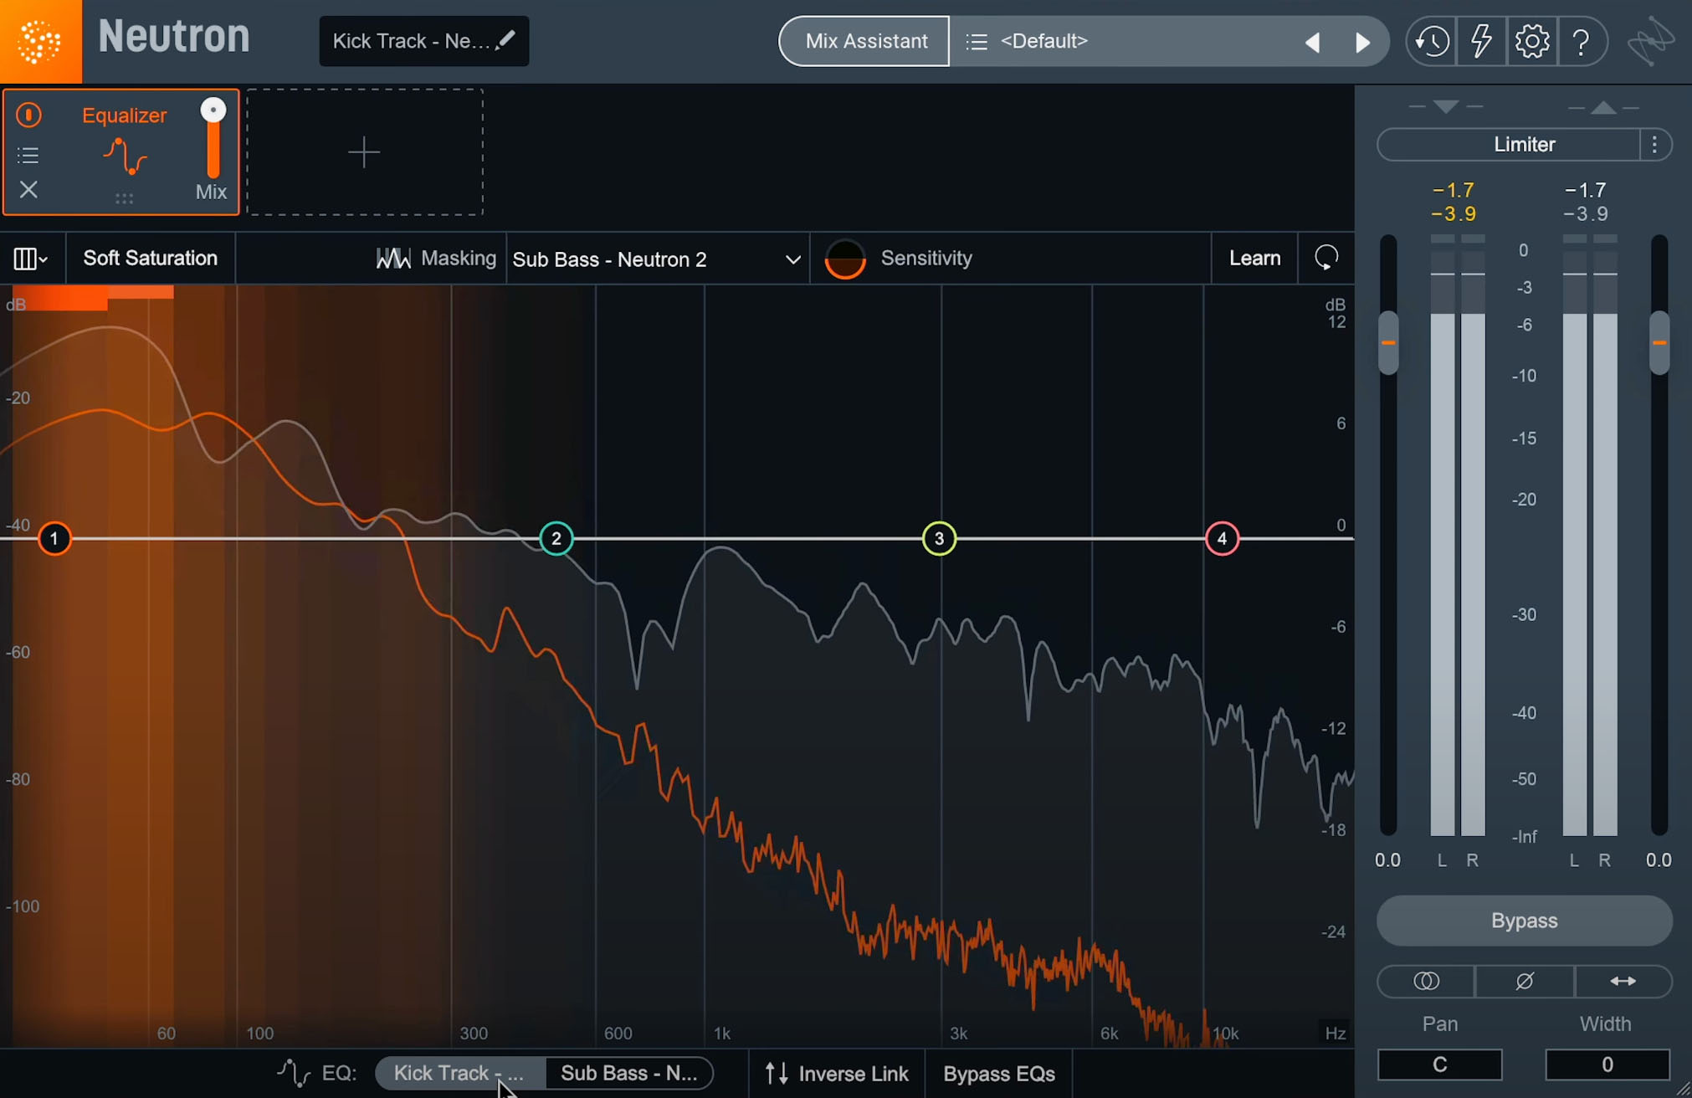Click output peak value -1.7
The width and height of the screenshot is (1692, 1098).
pyautogui.click(x=1585, y=190)
